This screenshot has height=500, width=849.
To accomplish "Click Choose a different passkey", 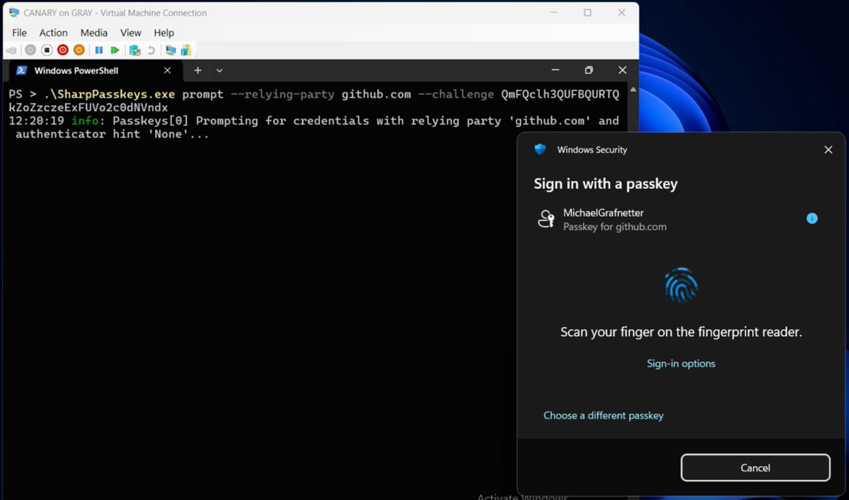I will [603, 416].
